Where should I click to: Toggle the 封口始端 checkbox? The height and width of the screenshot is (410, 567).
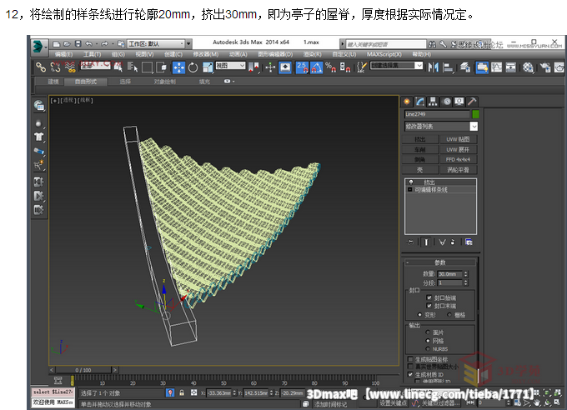(x=429, y=297)
